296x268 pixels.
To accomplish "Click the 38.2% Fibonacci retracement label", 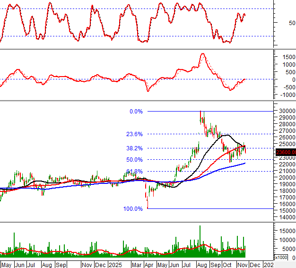I will (x=134, y=148).
